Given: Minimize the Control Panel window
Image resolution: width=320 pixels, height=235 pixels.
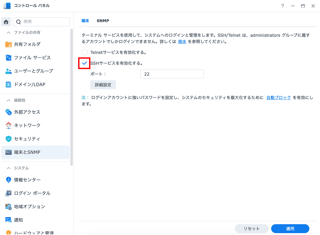Looking at the screenshot, I should point(293,6).
